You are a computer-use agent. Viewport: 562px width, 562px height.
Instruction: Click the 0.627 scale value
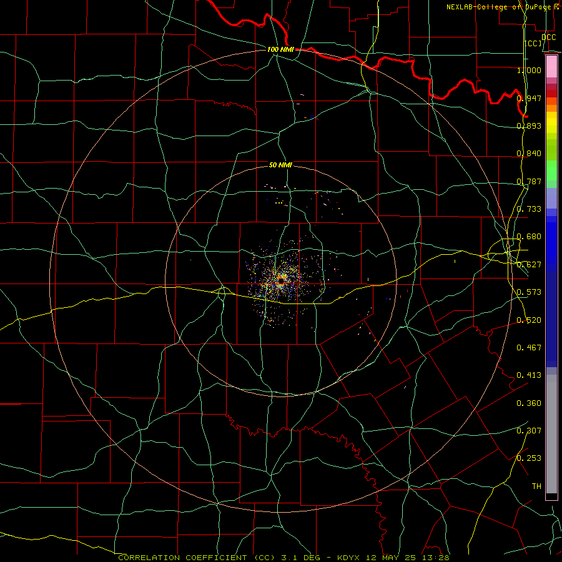pyautogui.click(x=529, y=265)
